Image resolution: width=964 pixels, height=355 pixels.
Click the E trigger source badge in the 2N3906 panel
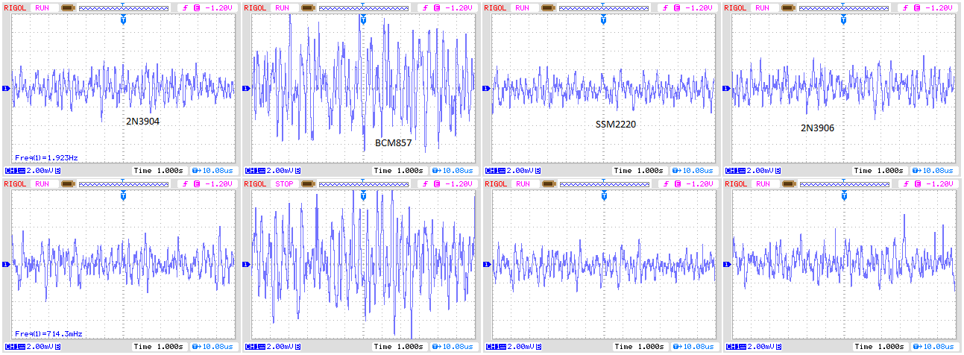point(919,7)
